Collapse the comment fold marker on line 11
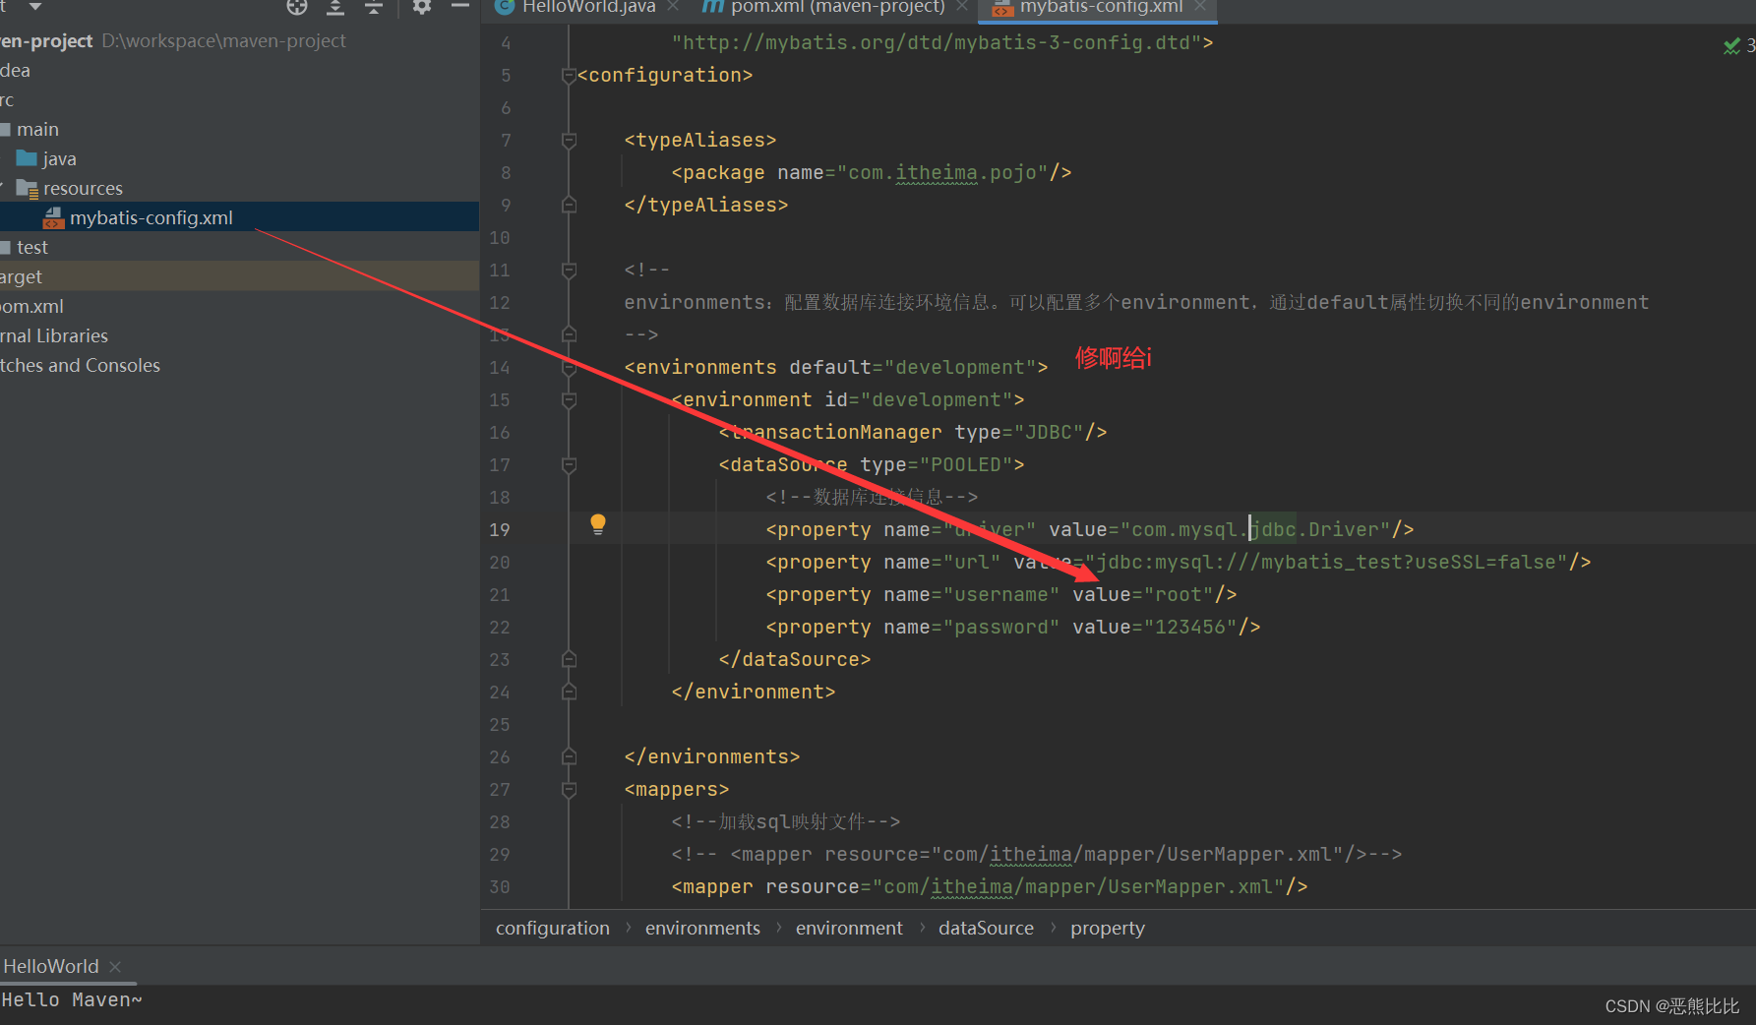The width and height of the screenshot is (1756, 1025). click(x=569, y=271)
